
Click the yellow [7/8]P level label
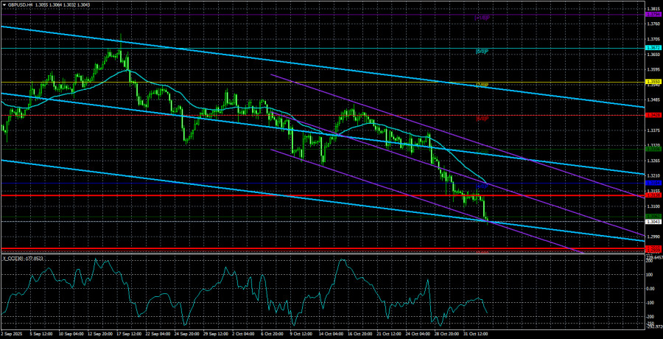coord(482,85)
